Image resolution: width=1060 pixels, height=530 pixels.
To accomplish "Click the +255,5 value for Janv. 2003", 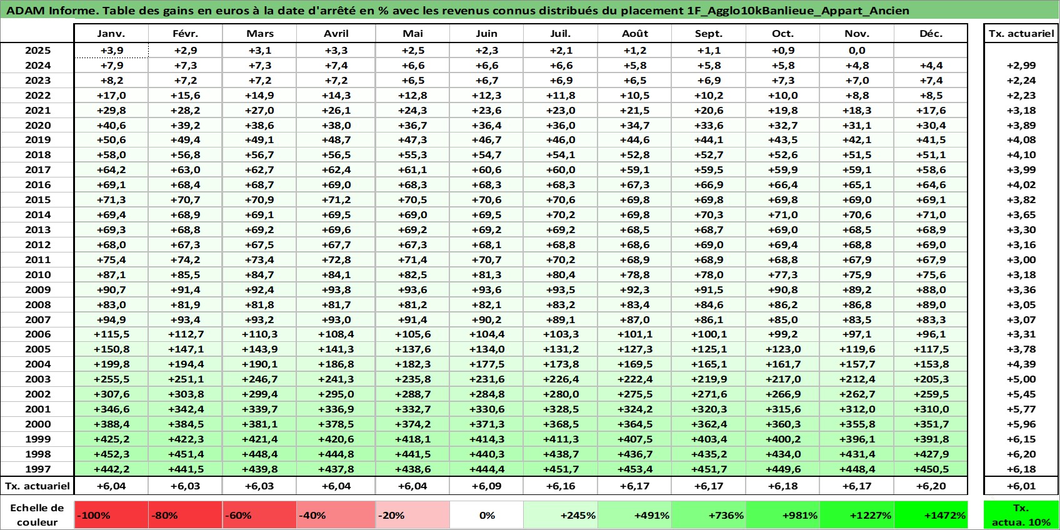I will (x=111, y=379).
